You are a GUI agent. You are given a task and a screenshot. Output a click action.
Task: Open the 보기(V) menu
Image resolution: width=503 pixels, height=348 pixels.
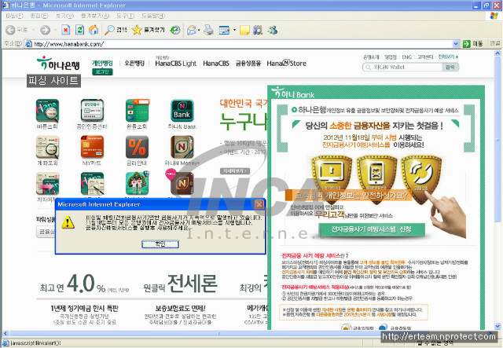tap(64, 16)
